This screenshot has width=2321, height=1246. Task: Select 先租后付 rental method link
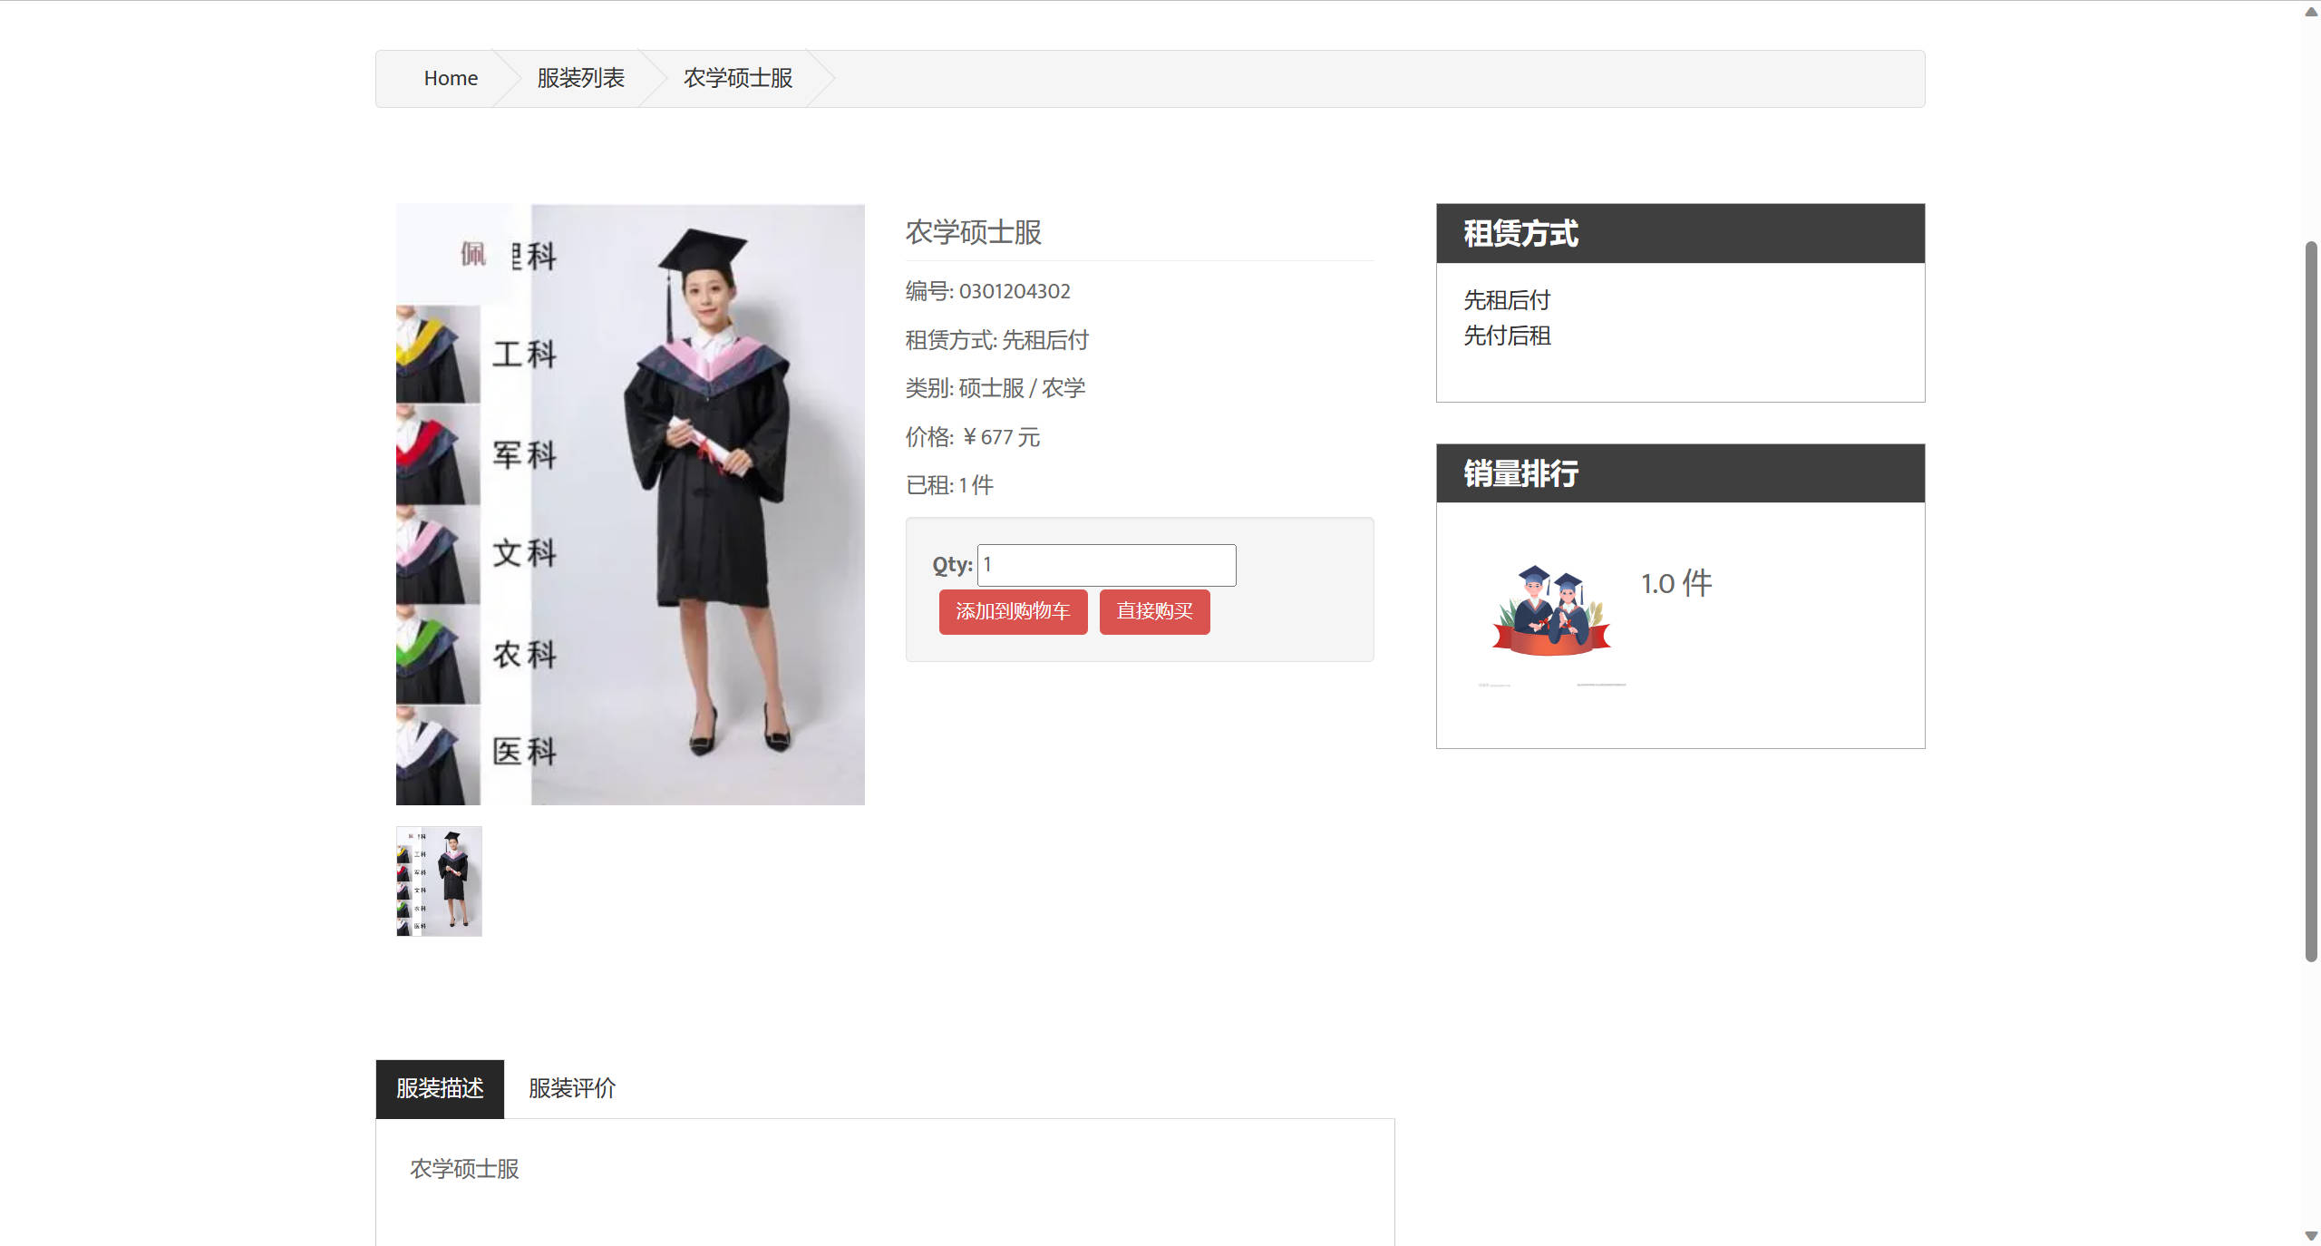point(1507,300)
